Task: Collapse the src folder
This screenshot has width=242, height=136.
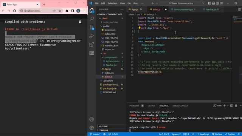Action: pos(101,53)
